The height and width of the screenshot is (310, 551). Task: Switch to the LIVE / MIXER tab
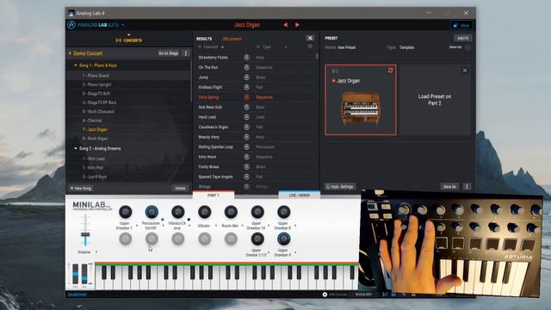pos(300,195)
